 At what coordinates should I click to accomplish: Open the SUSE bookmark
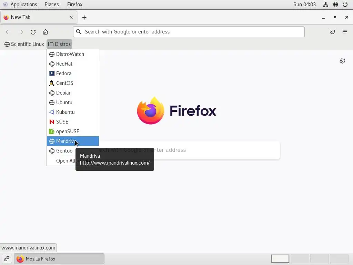click(x=73, y=122)
